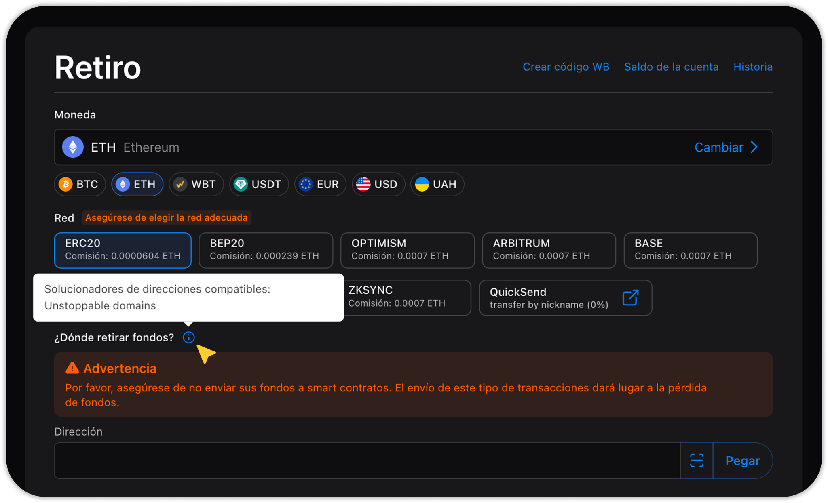Select the ARBITRUM network option

pos(549,250)
